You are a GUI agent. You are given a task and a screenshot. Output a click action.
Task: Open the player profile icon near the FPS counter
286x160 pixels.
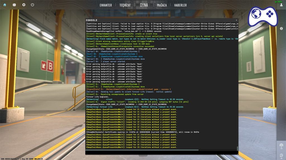[x=282, y=5]
